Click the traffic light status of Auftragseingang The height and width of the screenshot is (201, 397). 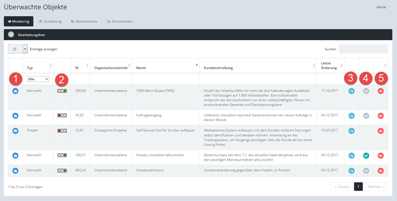[62, 115]
